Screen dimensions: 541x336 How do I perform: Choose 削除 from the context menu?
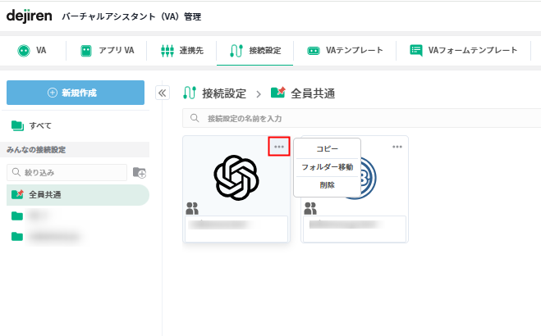[327, 185]
